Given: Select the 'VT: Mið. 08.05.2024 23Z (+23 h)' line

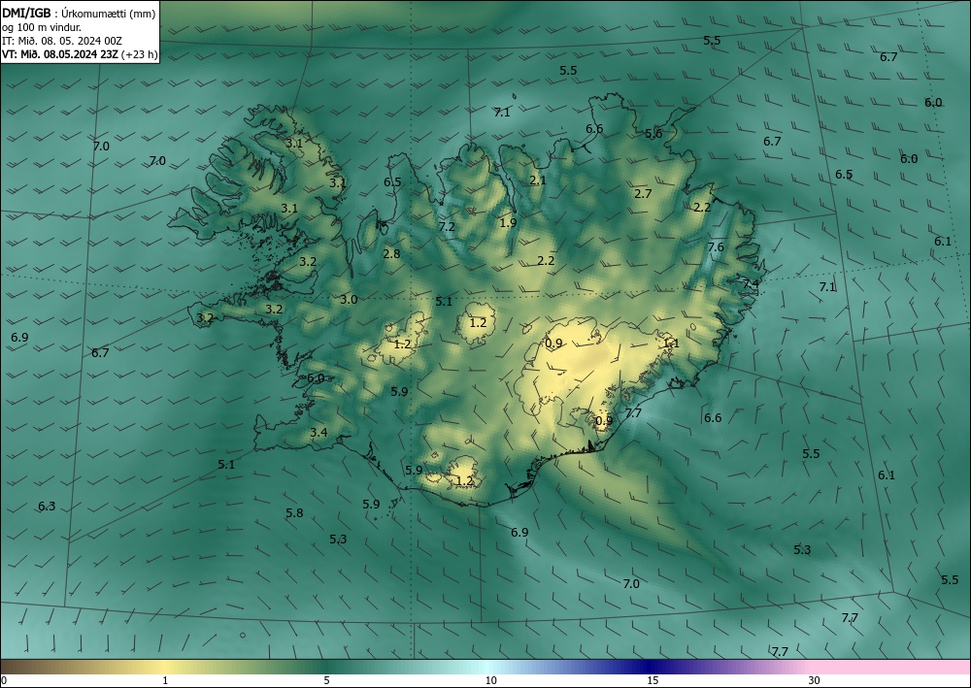Looking at the screenshot, I should 80,54.
